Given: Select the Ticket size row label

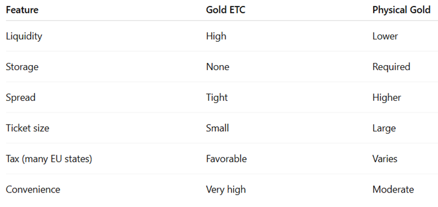Looking at the screenshot, I should coord(27,128).
